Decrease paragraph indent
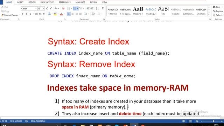This screenshot has height=126, width=224. pyautogui.click(x=88, y=8)
